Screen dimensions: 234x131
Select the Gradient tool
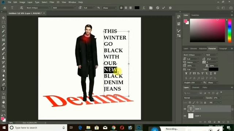pyautogui.click(x=3, y=71)
